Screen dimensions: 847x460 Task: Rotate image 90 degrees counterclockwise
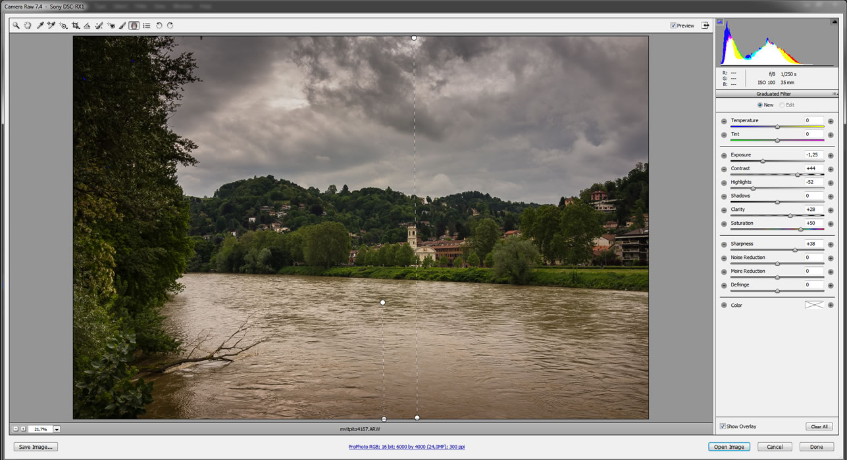pos(159,26)
